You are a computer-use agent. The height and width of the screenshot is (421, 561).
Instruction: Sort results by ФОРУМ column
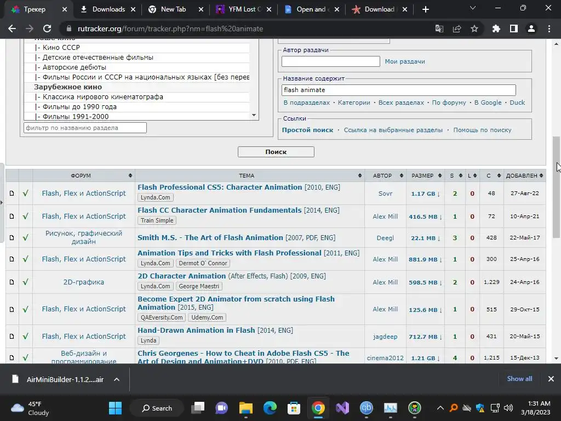[83, 175]
